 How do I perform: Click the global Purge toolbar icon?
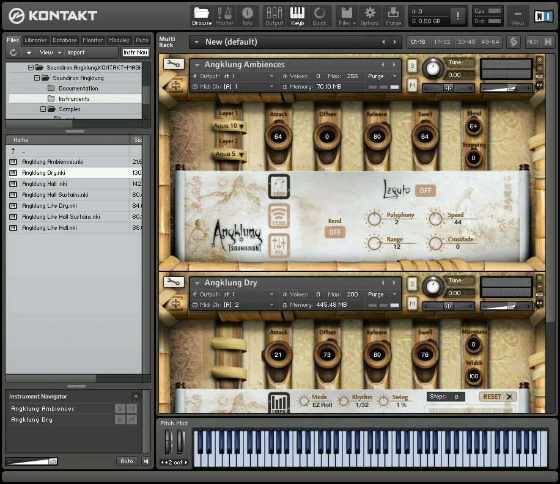tap(393, 16)
